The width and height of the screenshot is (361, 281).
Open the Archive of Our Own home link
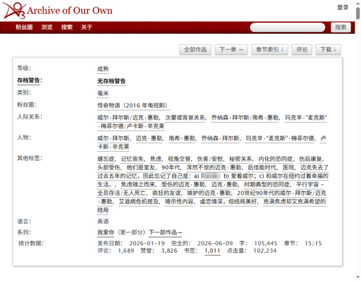(x=69, y=10)
